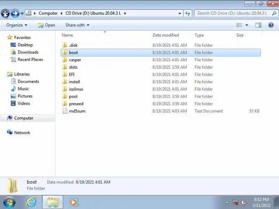Image resolution: width=279 pixels, height=209 pixels.
Task: Click the network status tray icon
Action: [235, 202]
